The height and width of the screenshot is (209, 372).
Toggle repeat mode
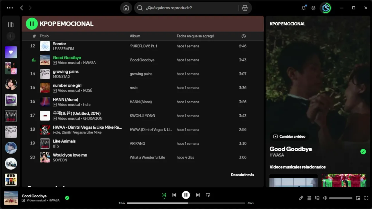point(208,195)
